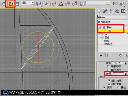Uncheck the 封口始端 checkbox
The image size is (128, 96).
(109, 81)
